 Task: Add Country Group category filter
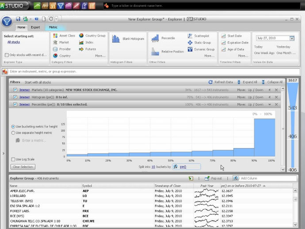92,36
